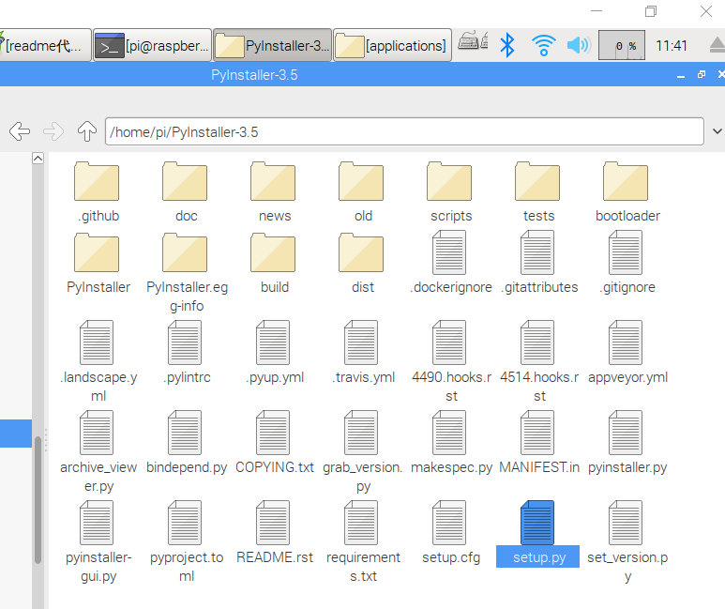Select the .pylintrc file
725x609 pixels.
coord(185,353)
